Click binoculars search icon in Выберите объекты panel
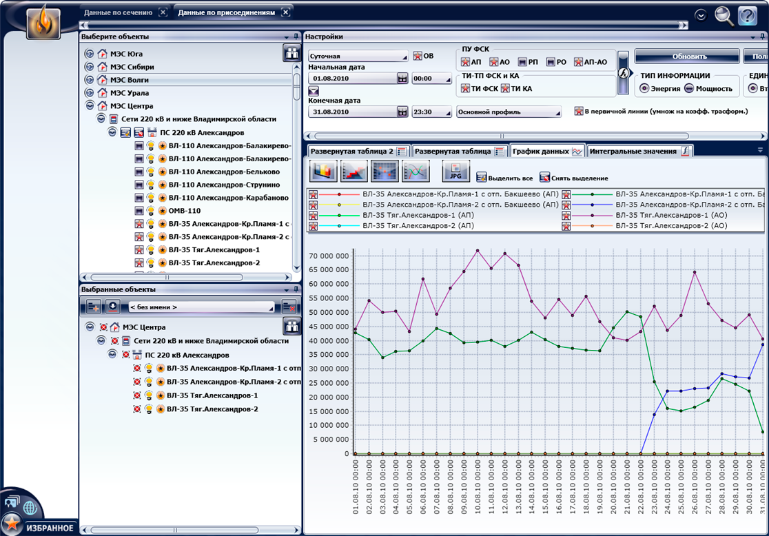 pos(292,53)
